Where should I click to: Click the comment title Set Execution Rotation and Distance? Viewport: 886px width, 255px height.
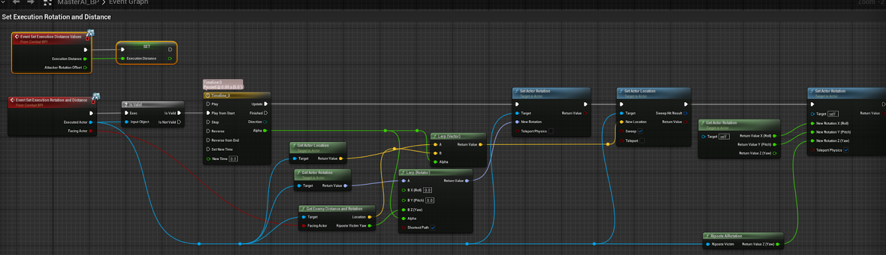click(56, 17)
